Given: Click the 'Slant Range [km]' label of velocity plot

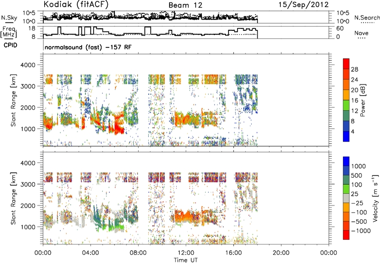Looking at the screenshot, I should pyautogui.click(x=13, y=198).
